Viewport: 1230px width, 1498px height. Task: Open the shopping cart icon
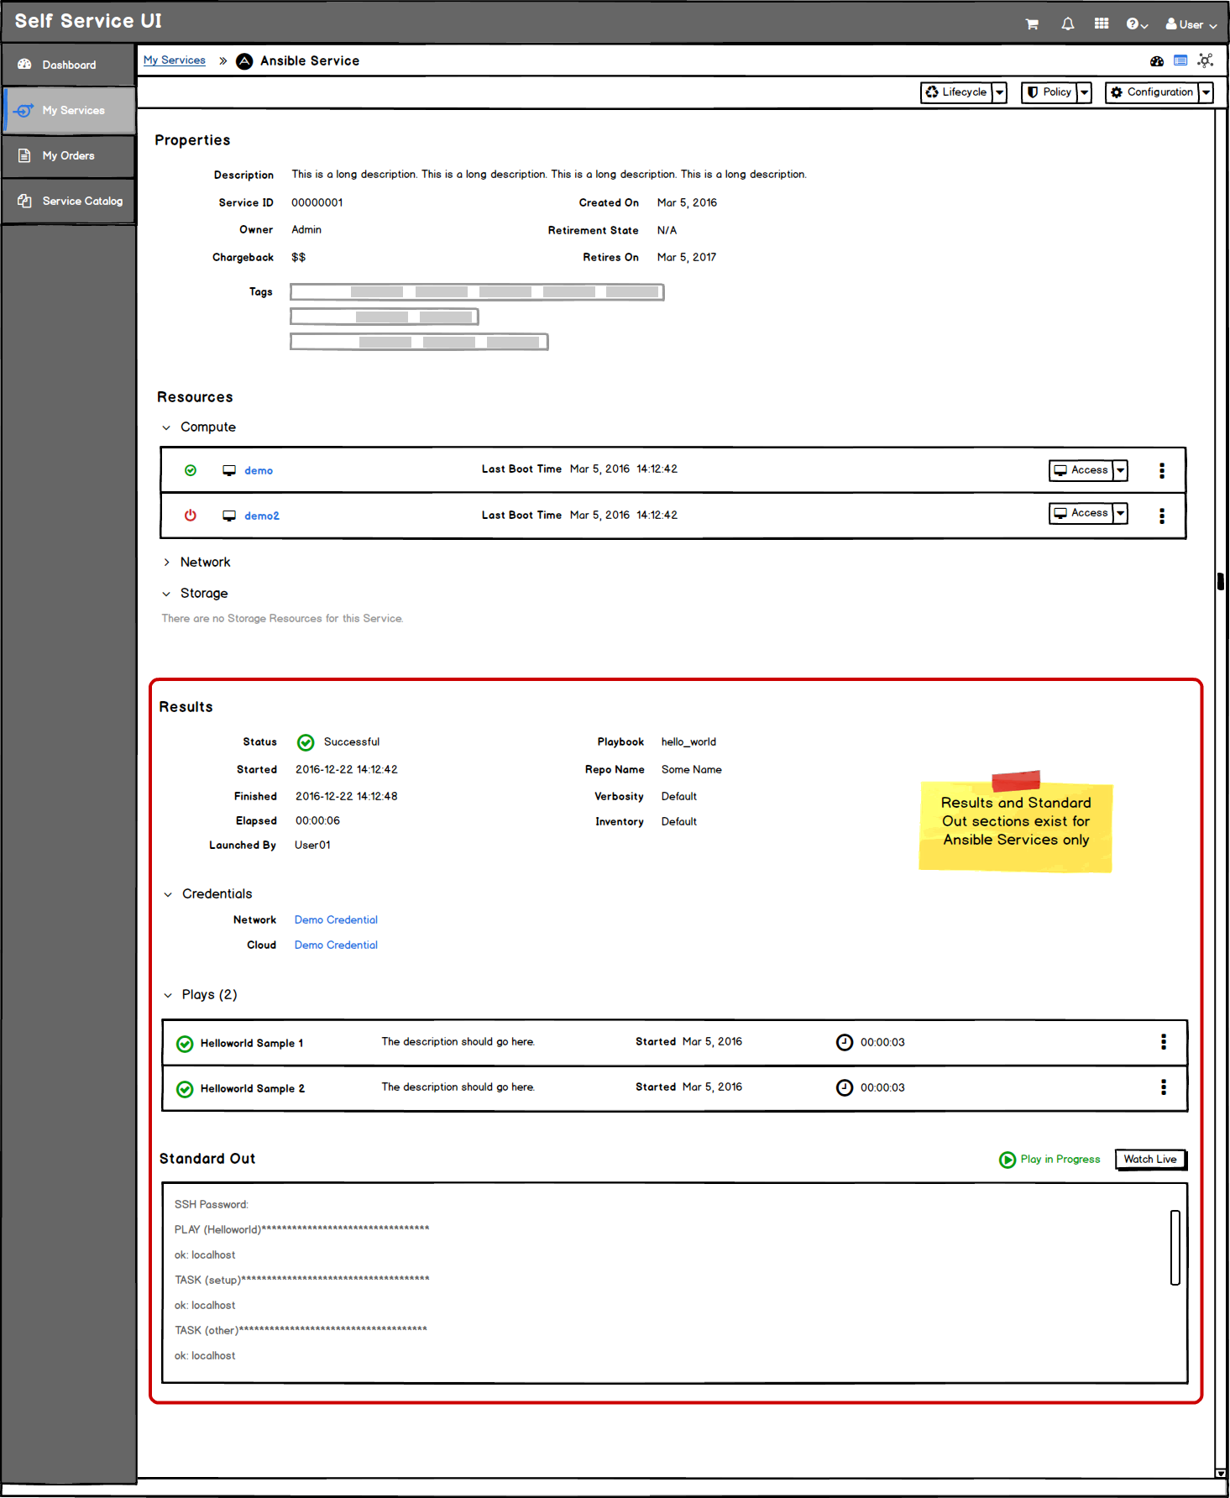click(x=1032, y=24)
